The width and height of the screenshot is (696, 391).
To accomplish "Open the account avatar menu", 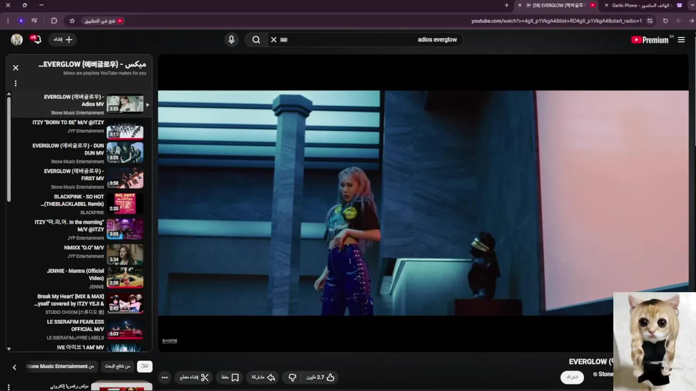I will (17, 40).
